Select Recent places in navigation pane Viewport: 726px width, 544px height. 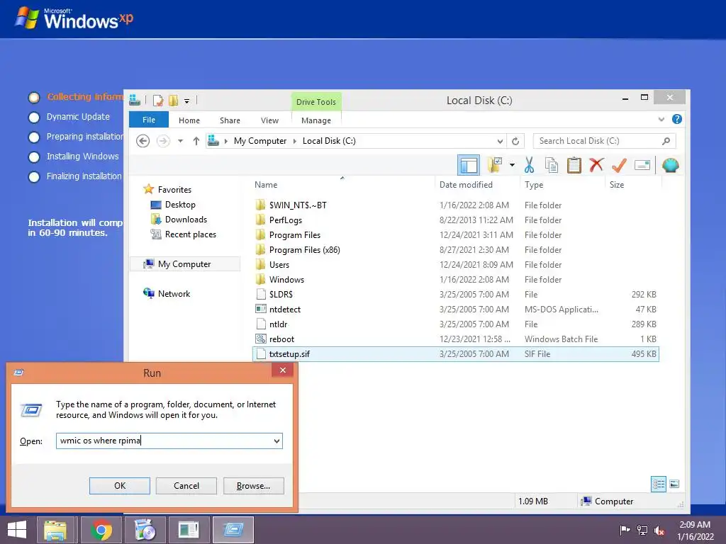pyautogui.click(x=190, y=234)
